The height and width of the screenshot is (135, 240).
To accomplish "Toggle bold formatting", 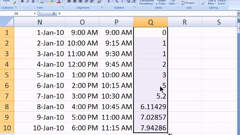I will click(x=22, y=1).
